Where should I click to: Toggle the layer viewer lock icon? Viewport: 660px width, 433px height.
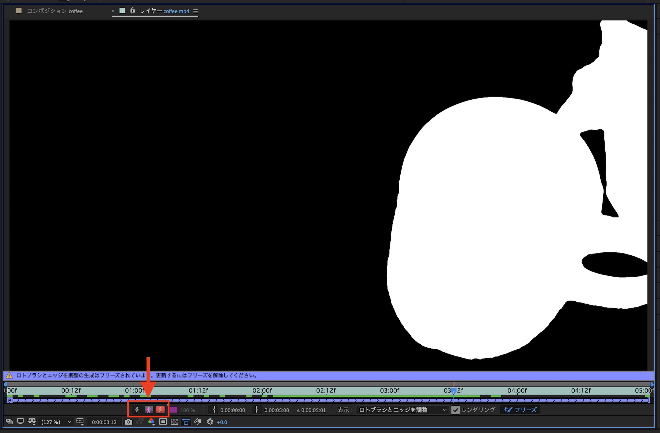pos(132,11)
